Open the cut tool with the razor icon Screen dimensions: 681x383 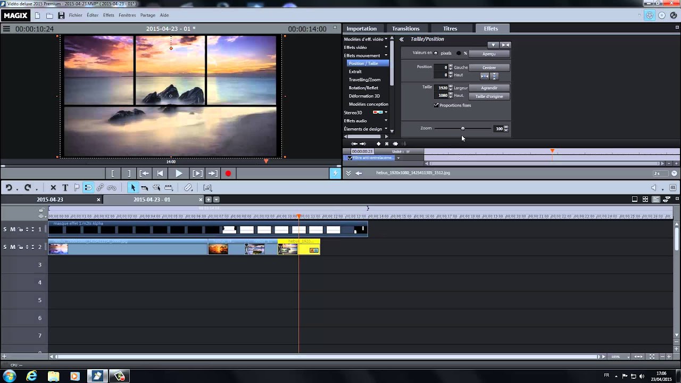(188, 188)
